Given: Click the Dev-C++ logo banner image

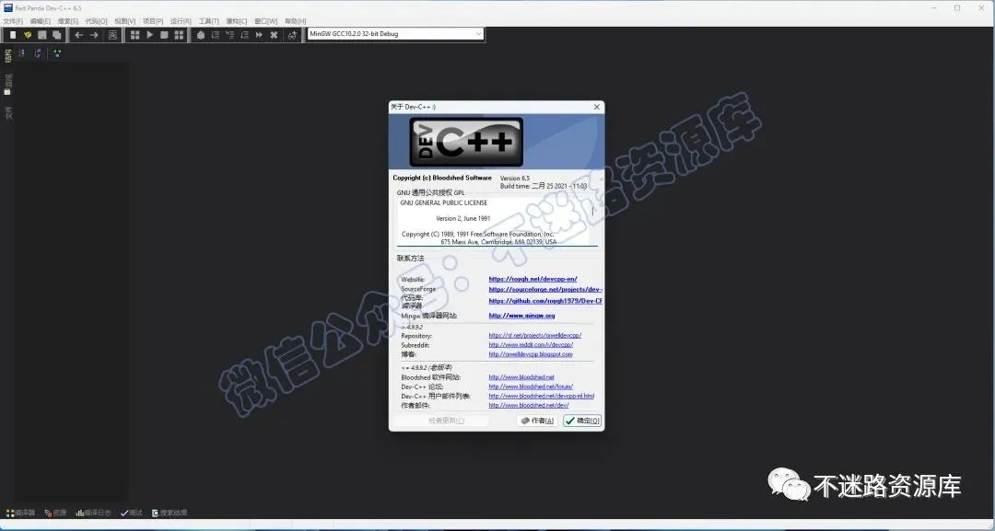Looking at the screenshot, I should pyautogui.click(x=466, y=142).
